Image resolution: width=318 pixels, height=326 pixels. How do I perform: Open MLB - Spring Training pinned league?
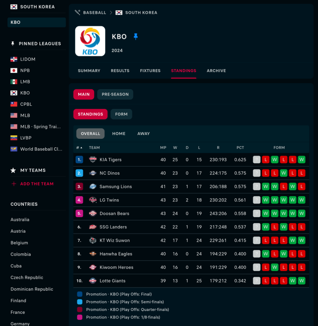(40, 126)
